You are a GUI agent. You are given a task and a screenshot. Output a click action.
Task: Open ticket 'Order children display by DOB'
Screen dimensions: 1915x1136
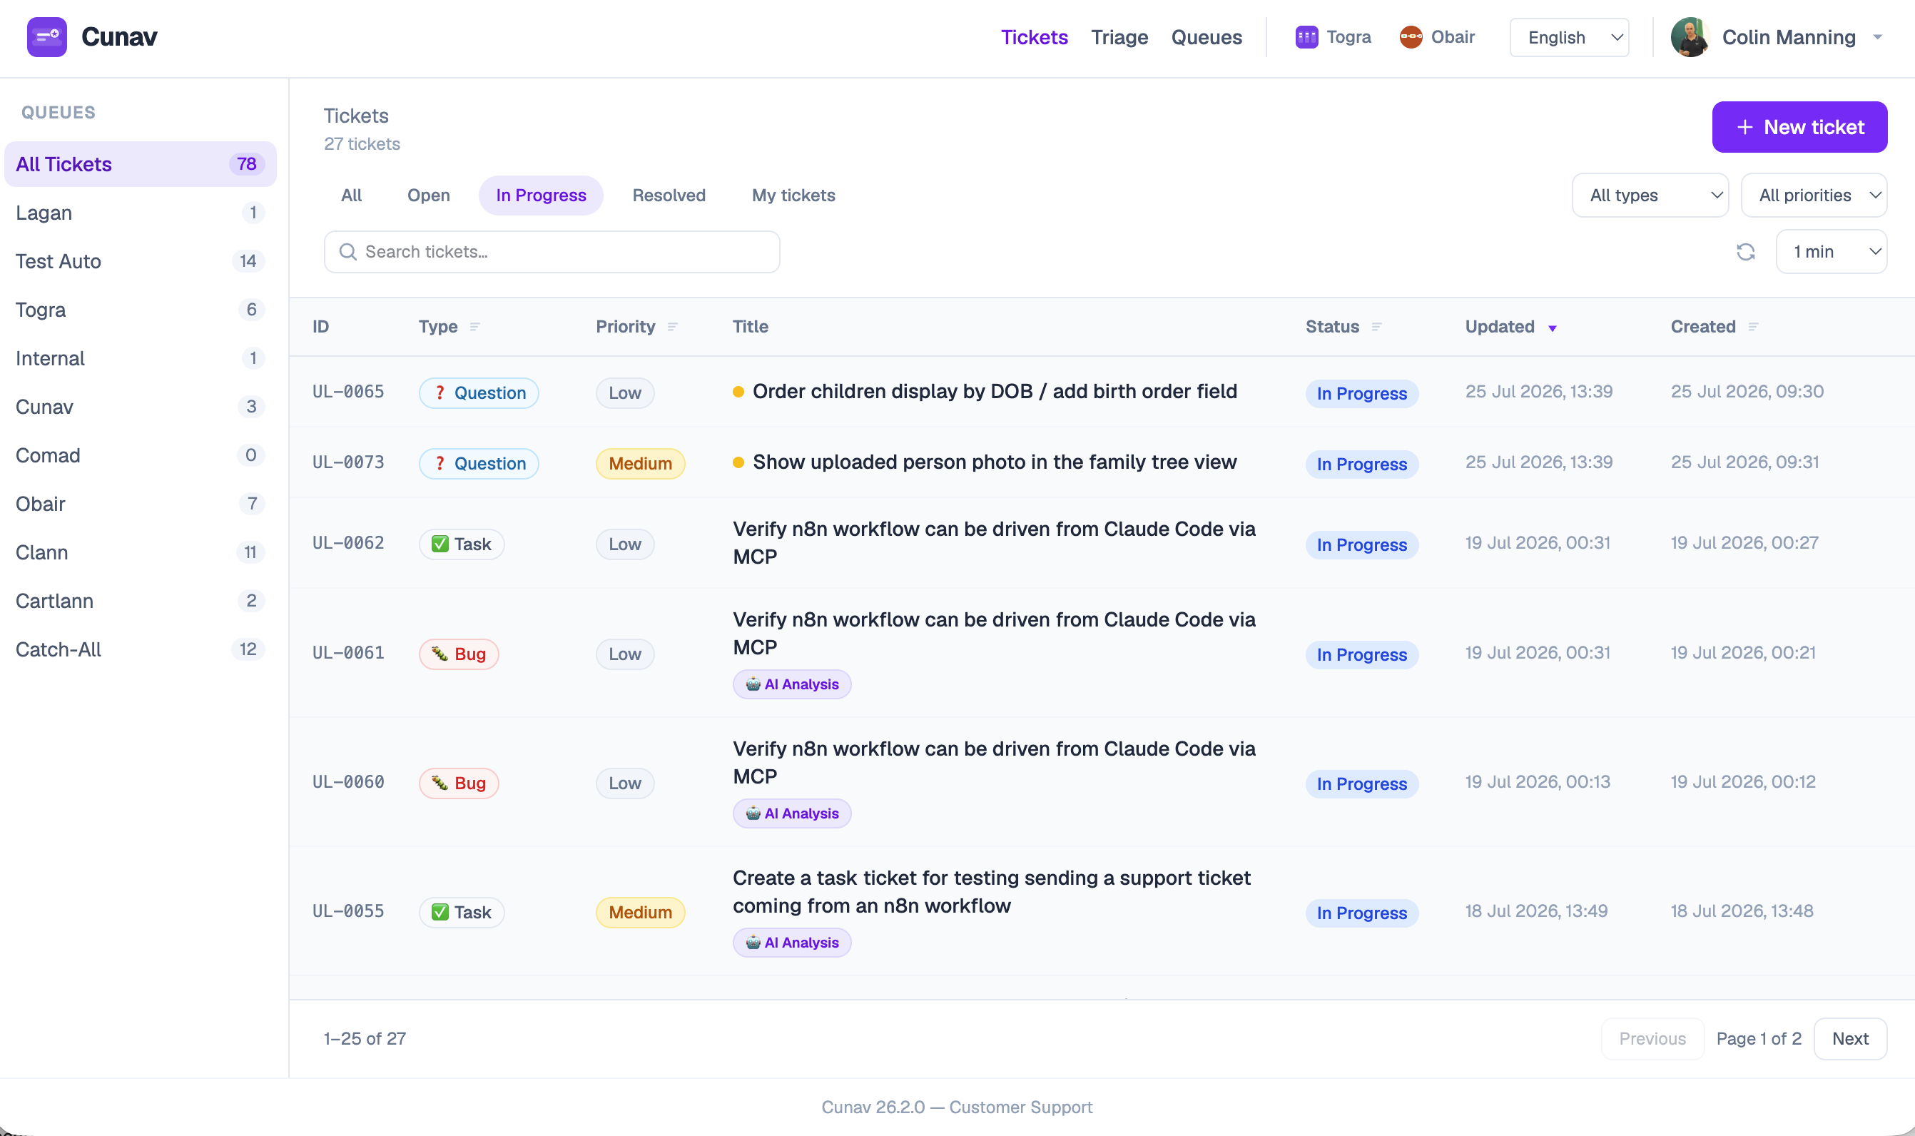tap(994, 391)
